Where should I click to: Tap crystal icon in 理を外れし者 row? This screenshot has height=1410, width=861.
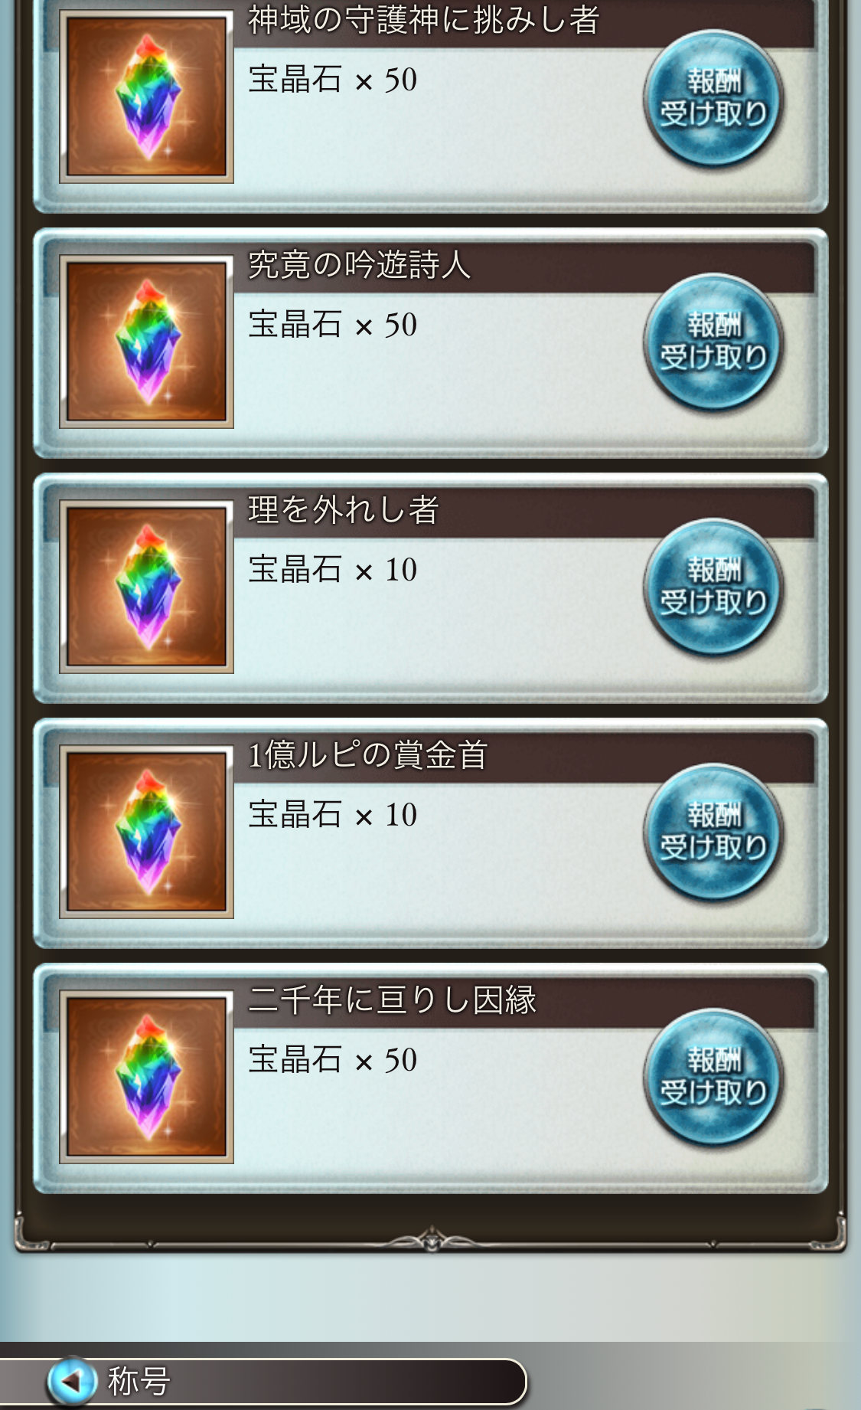point(146,587)
